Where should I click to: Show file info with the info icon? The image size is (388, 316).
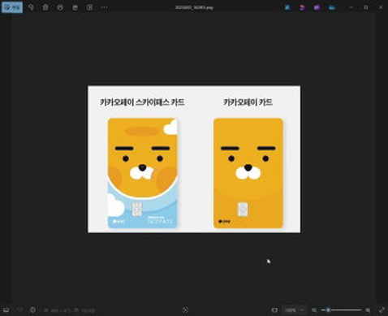[x=32, y=310]
